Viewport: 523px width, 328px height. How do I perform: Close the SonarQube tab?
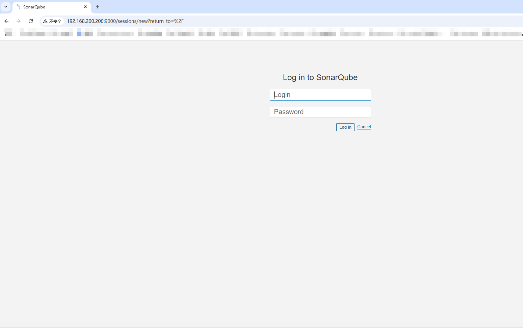(85, 7)
